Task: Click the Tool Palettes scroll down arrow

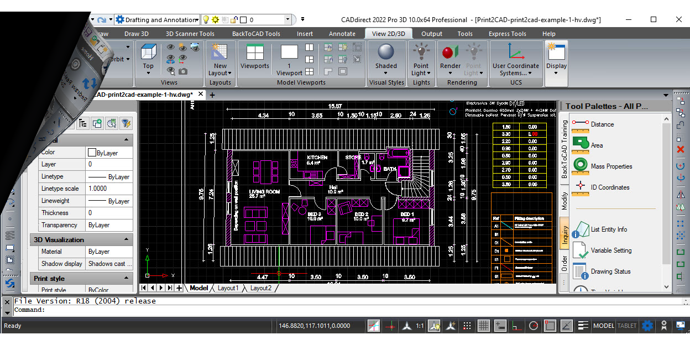Action: (666, 287)
